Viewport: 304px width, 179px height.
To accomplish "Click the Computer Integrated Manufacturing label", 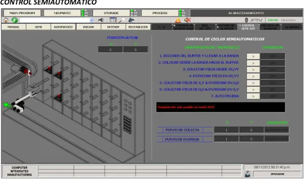I will (x=19, y=171).
